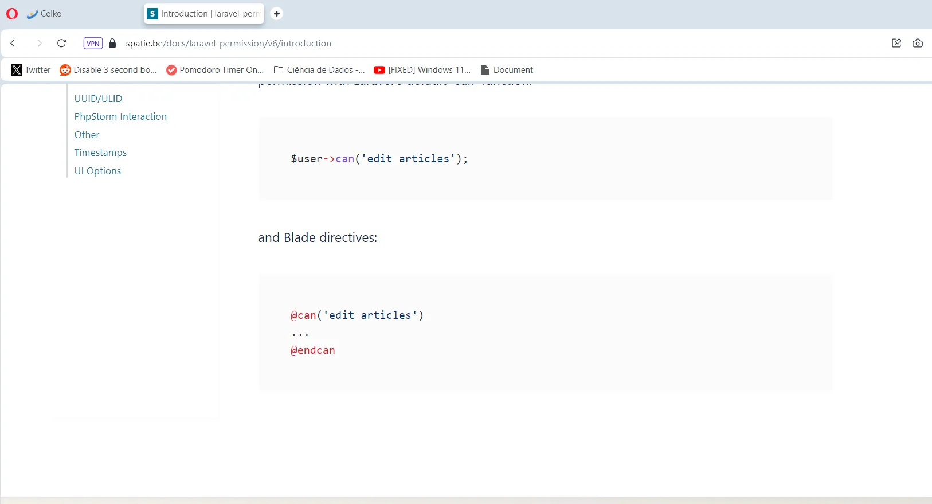Open the Pomodoro Timer bookmark
Viewport: 932px width, 504px height.
click(x=215, y=70)
